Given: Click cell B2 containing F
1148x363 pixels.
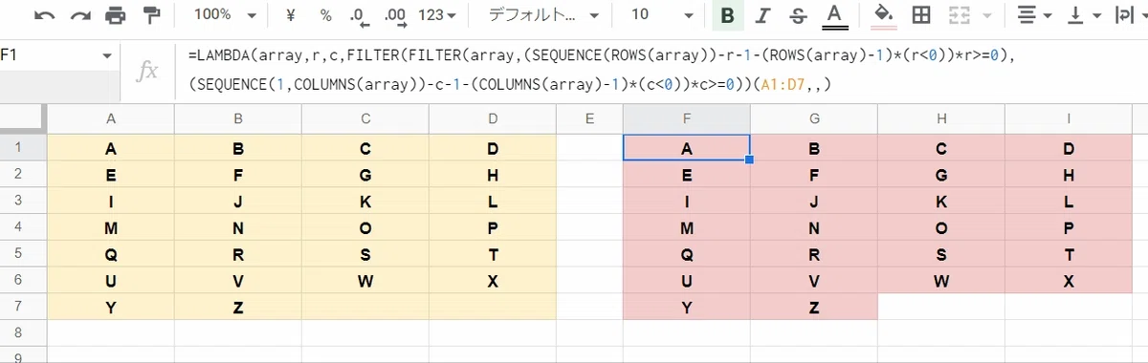Looking at the screenshot, I should click(x=238, y=175).
